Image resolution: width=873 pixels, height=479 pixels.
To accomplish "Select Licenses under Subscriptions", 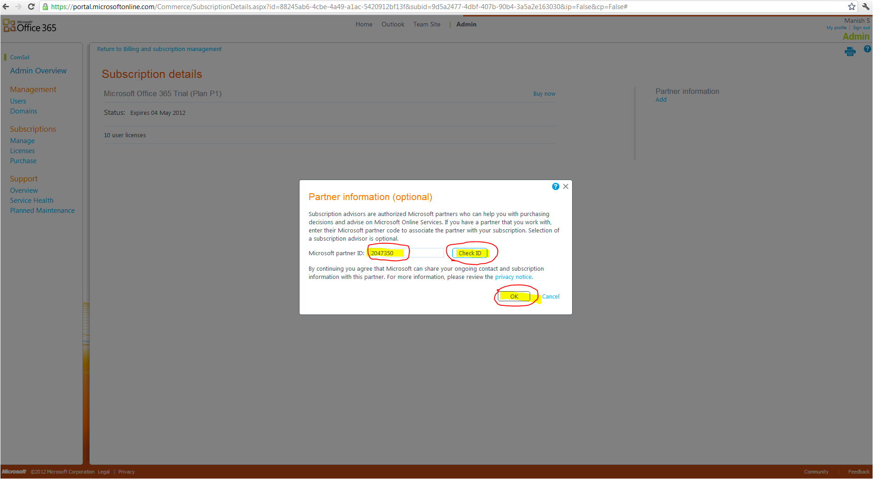I will coord(22,151).
